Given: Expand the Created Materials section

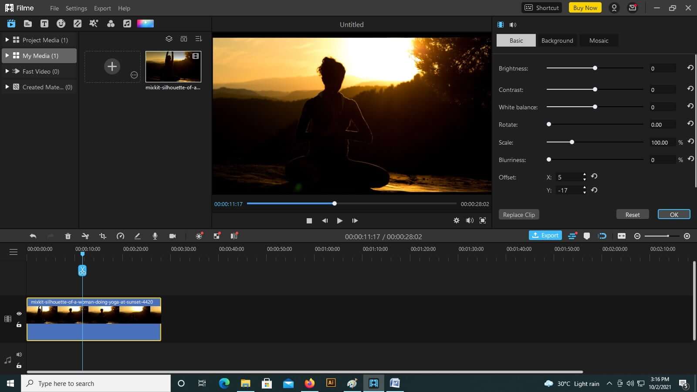Looking at the screenshot, I should 7,87.
